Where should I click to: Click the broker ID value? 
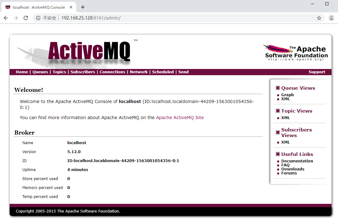coord(123,161)
